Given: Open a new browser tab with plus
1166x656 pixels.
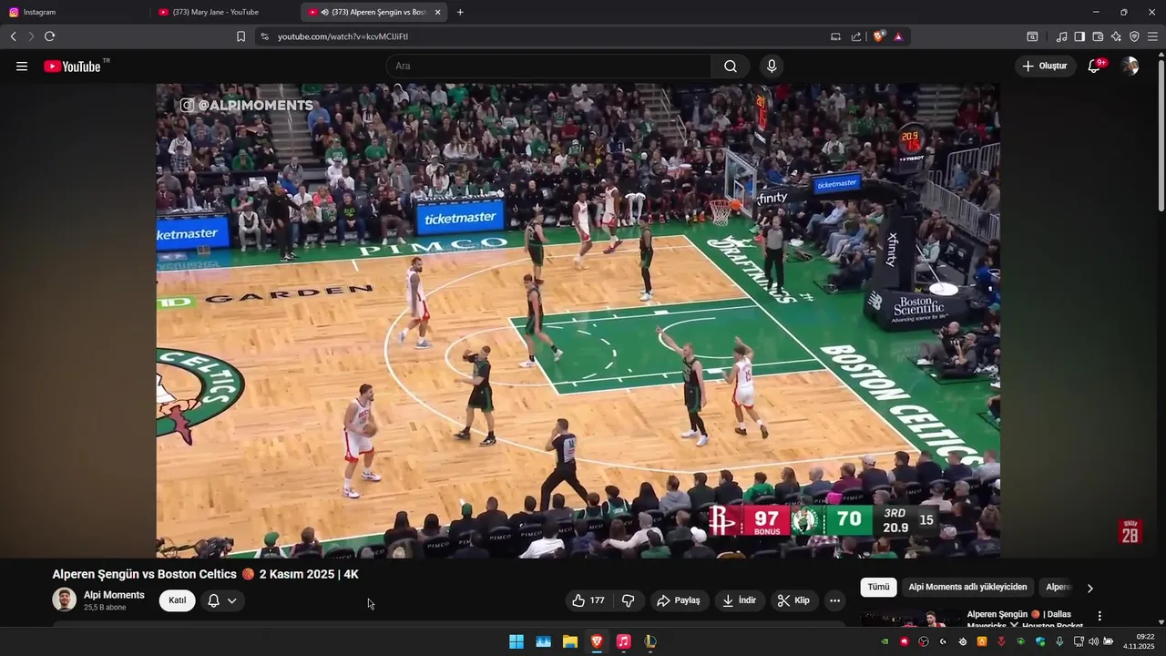Looking at the screenshot, I should click(460, 12).
